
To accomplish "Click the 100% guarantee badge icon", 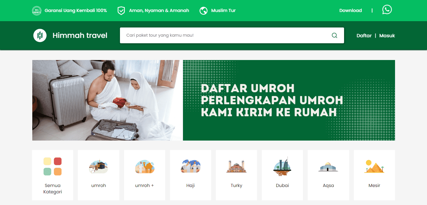I will (37, 11).
